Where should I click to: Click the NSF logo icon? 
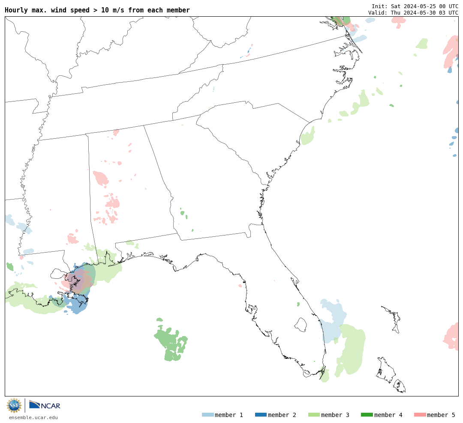point(14,405)
